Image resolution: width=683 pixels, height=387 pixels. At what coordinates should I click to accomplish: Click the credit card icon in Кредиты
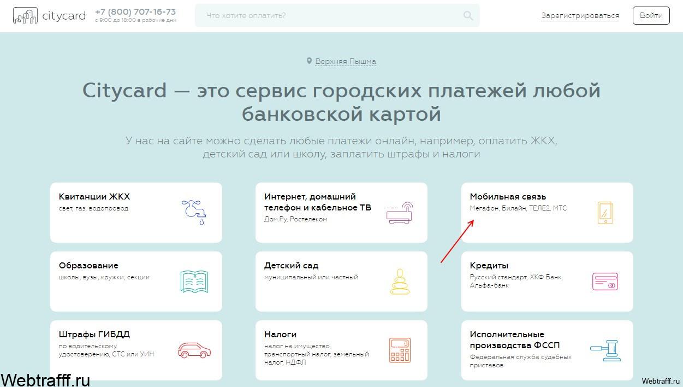point(605,282)
